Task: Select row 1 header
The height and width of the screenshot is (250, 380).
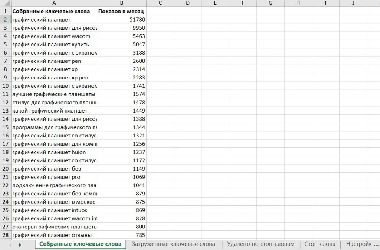Action: pos(6,11)
